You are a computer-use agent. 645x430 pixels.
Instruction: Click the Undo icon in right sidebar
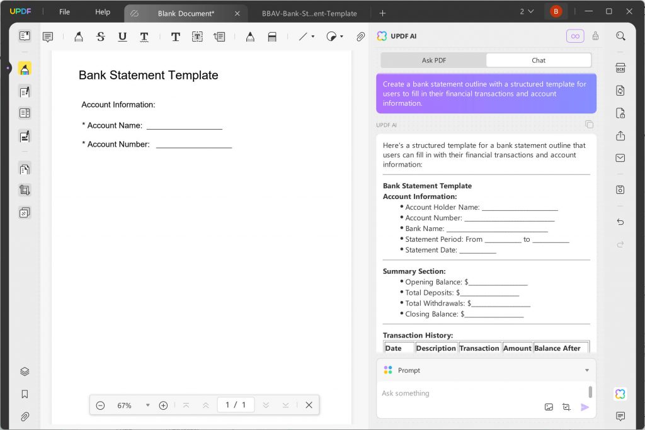620,222
